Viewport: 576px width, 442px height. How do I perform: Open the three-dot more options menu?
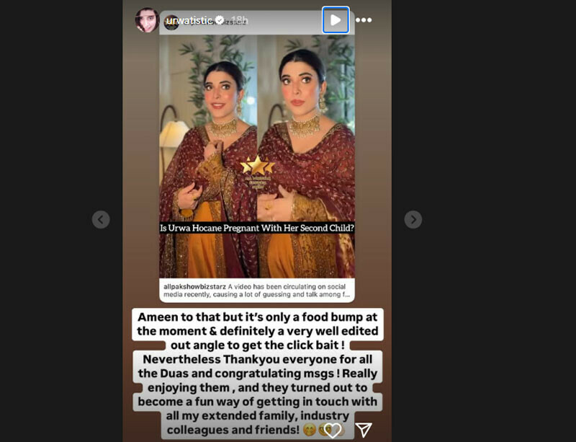coord(364,20)
